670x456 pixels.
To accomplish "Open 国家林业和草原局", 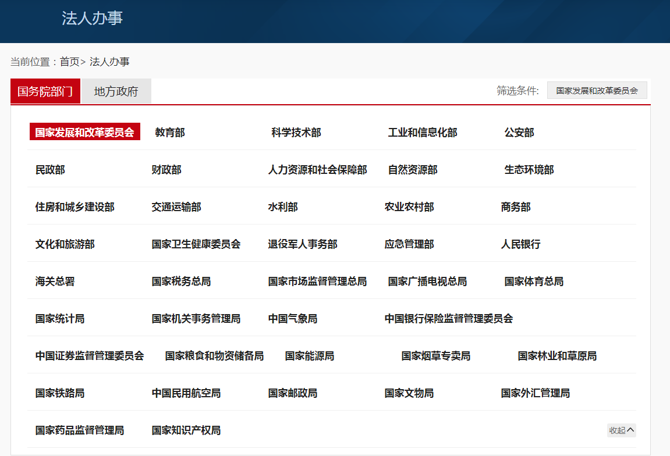I will (x=557, y=356).
